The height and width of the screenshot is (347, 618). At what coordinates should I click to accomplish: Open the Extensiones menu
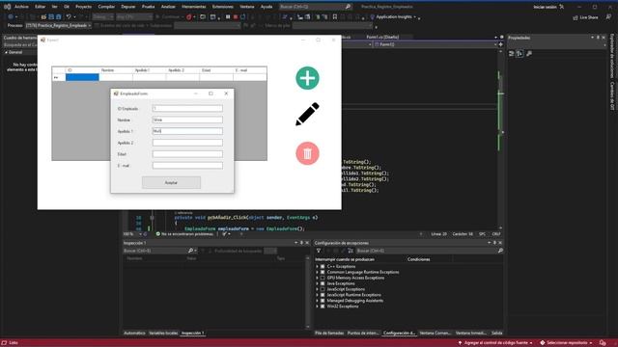223,7
